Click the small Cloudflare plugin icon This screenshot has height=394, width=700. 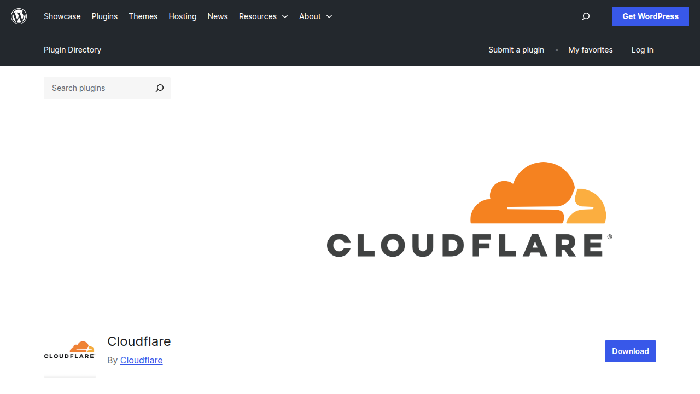70,350
